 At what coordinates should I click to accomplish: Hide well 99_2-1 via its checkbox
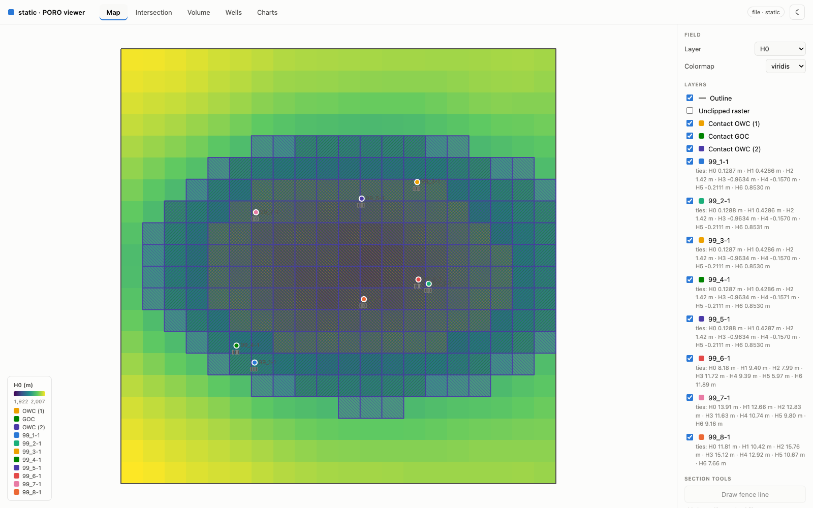(x=690, y=201)
